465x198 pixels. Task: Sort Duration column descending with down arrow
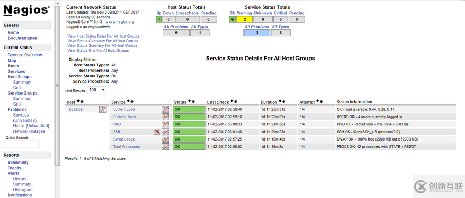tap(283, 101)
